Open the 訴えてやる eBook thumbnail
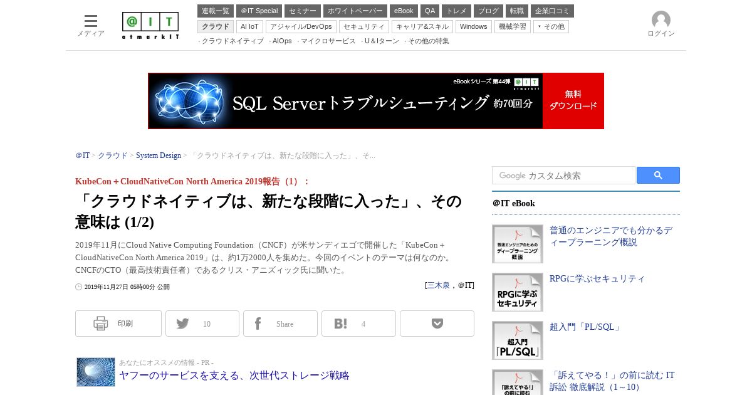This screenshot has height=395, width=752. tap(518, 382)
